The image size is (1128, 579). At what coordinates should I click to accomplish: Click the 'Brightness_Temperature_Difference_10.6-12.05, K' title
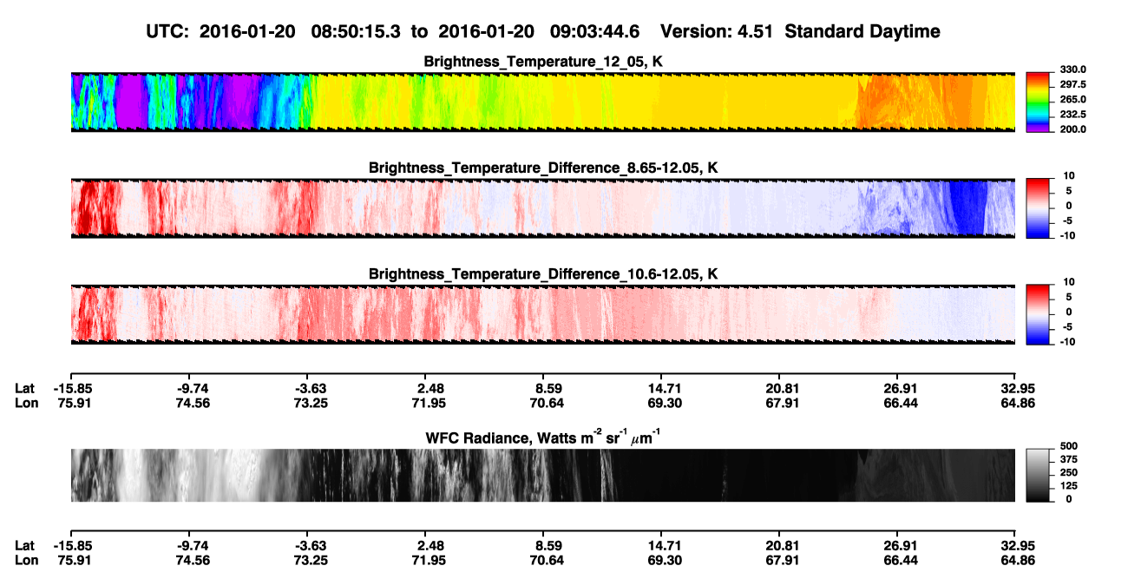(543, 273)
